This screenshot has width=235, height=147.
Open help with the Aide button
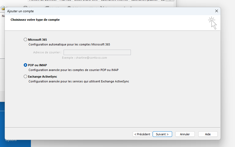coord(208,134)
